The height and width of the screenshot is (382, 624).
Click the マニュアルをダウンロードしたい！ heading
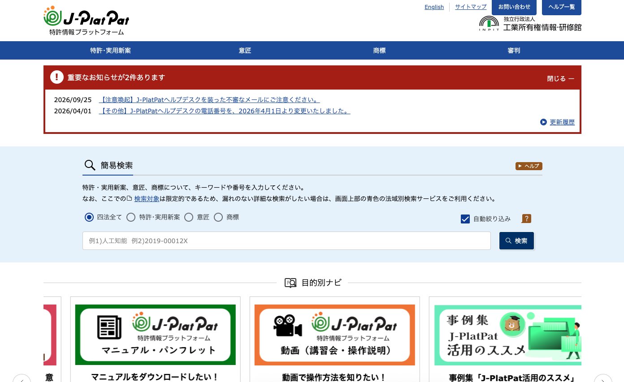pos(155,377)
